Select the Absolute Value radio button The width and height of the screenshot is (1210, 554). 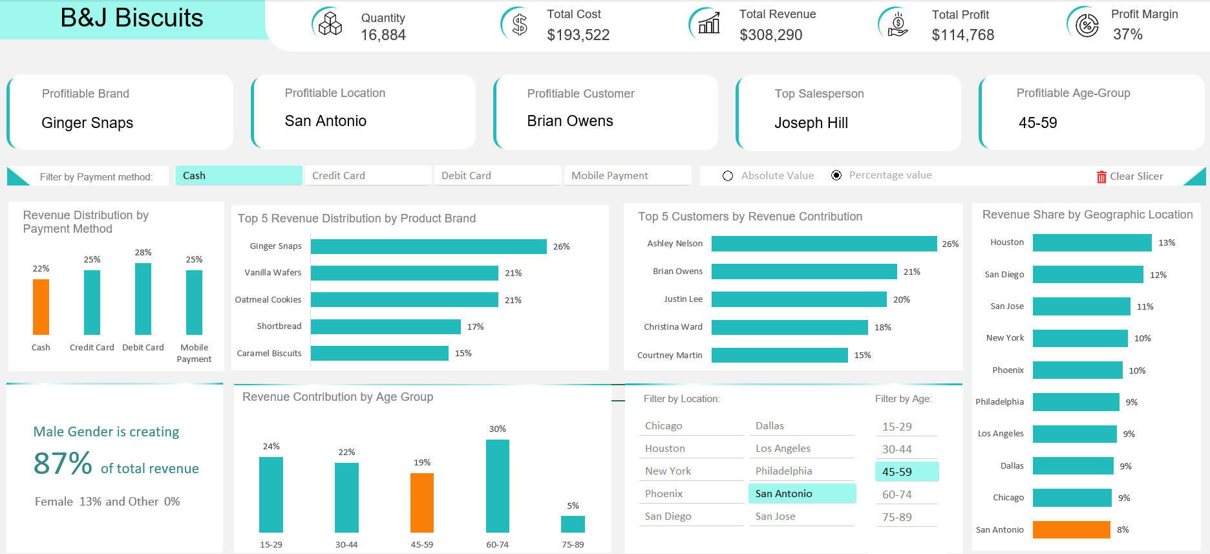click(728, 176)
